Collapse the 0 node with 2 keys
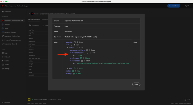193x105 pixels. tap(66, 45)
